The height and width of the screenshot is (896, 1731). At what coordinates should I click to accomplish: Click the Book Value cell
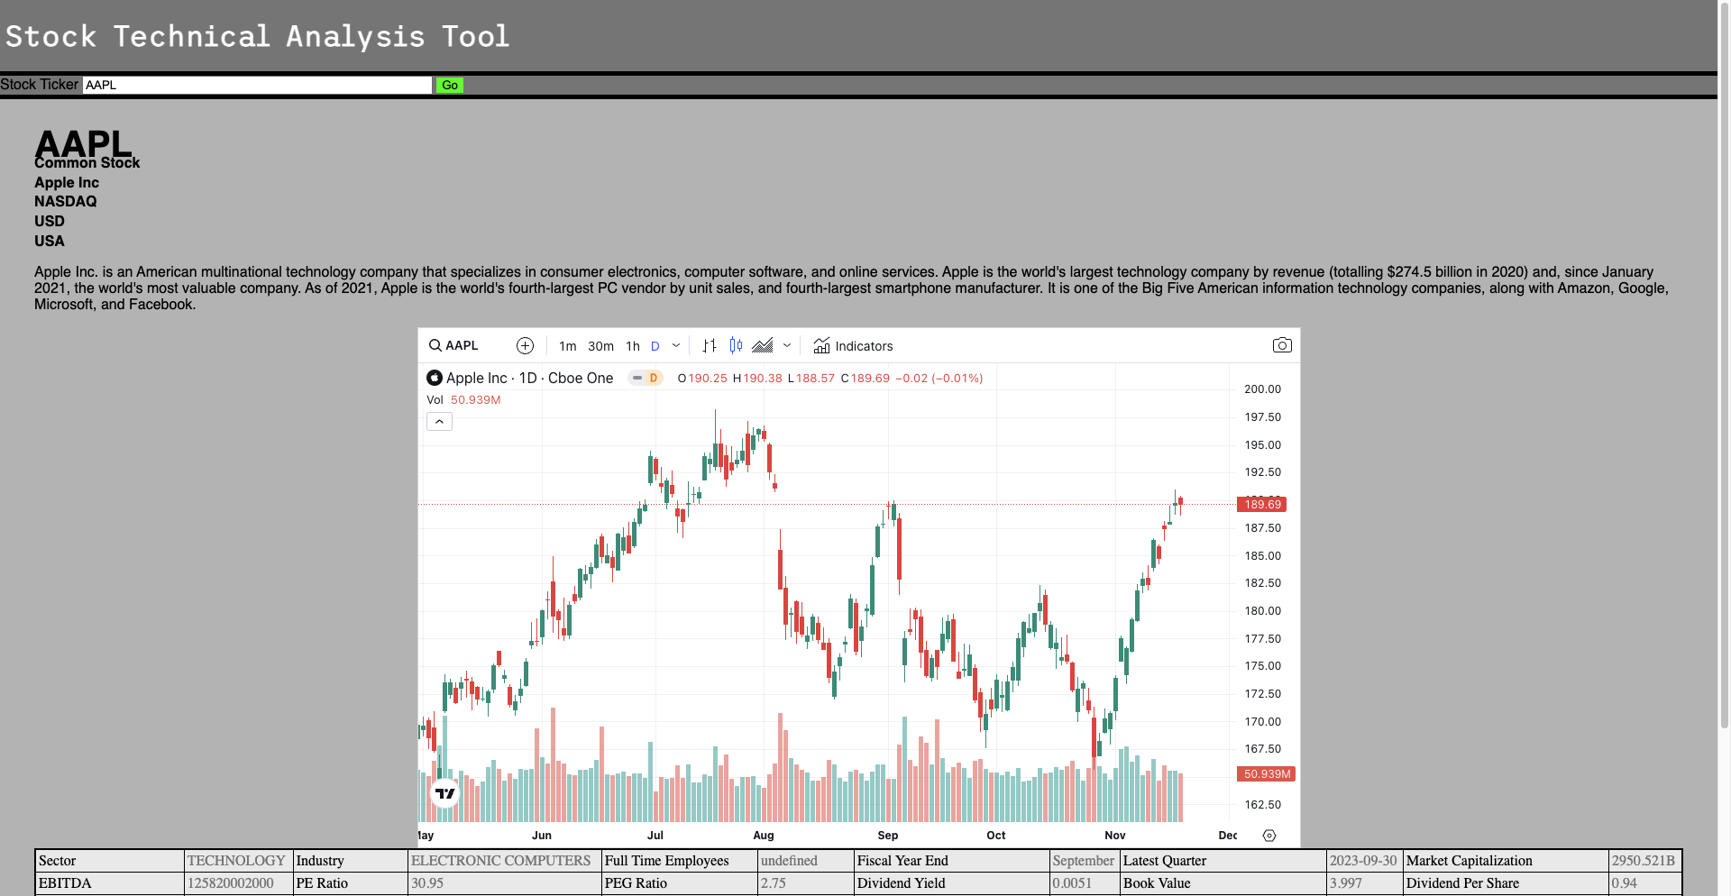pyautogui.click(x=1223, y=883)
